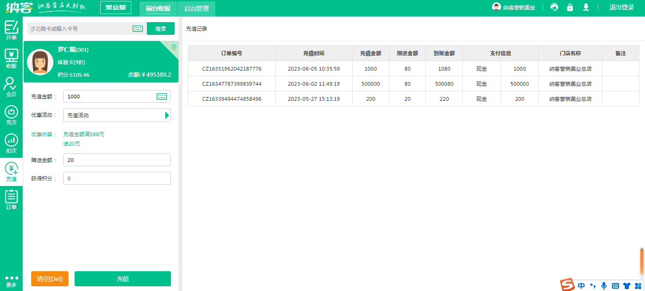Click the orange 清空[Del] button
The width and height of the screenshot is (645, 291).
coord(50,279)
